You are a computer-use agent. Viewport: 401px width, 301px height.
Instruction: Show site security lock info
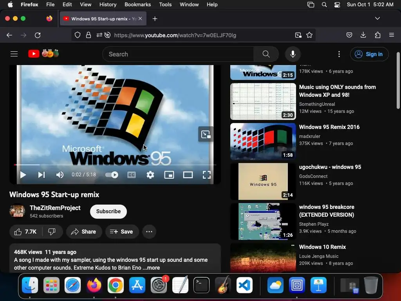(89, 35)
